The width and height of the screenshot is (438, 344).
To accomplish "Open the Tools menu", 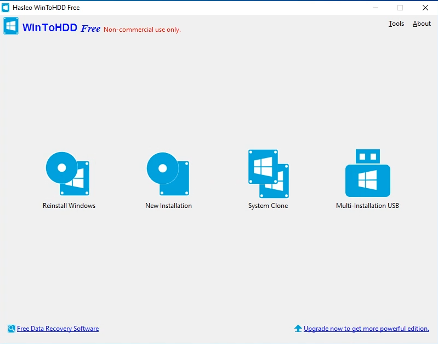I will pos(396,24).
